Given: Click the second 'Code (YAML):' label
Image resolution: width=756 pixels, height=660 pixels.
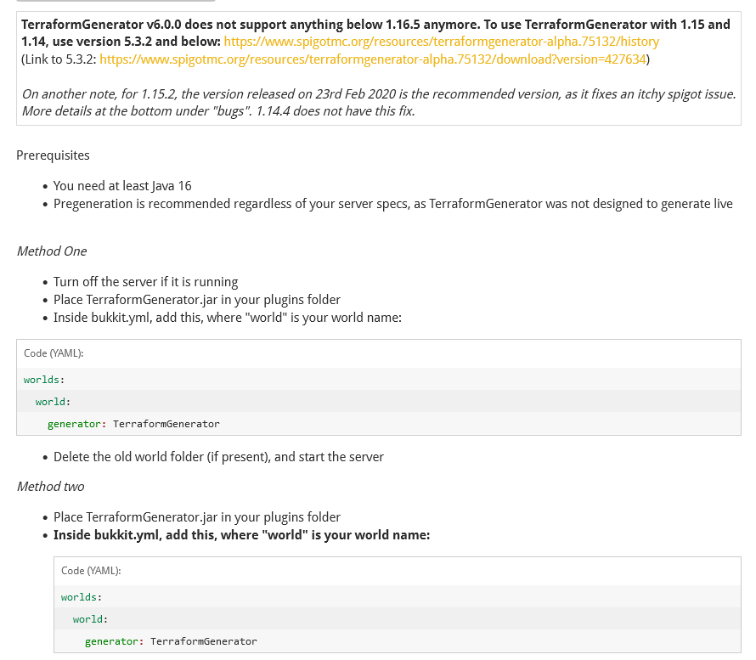Looking at the screenshot, I should 91,571.
